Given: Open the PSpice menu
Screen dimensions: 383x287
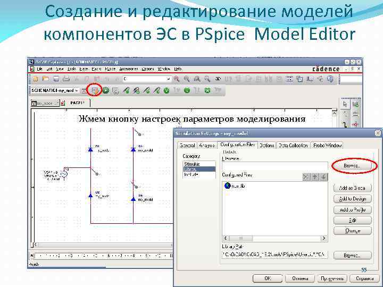Looking at the screenshot, I should 110,69.
